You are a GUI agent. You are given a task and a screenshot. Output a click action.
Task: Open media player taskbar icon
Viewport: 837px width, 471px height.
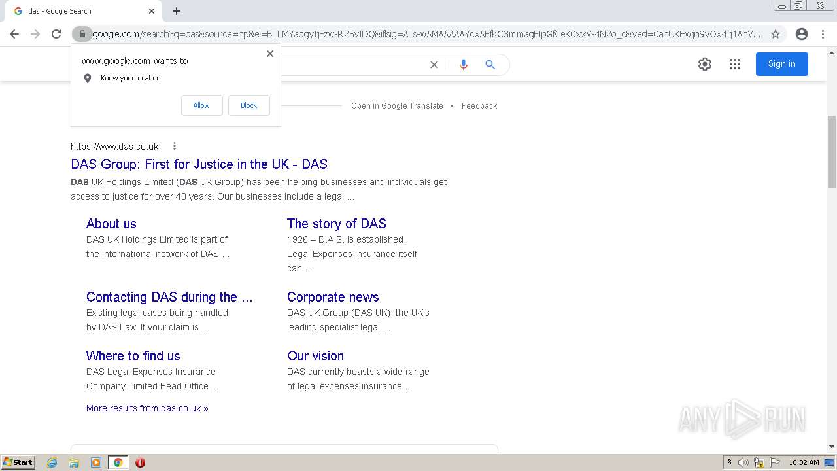[x=96, y=462]
